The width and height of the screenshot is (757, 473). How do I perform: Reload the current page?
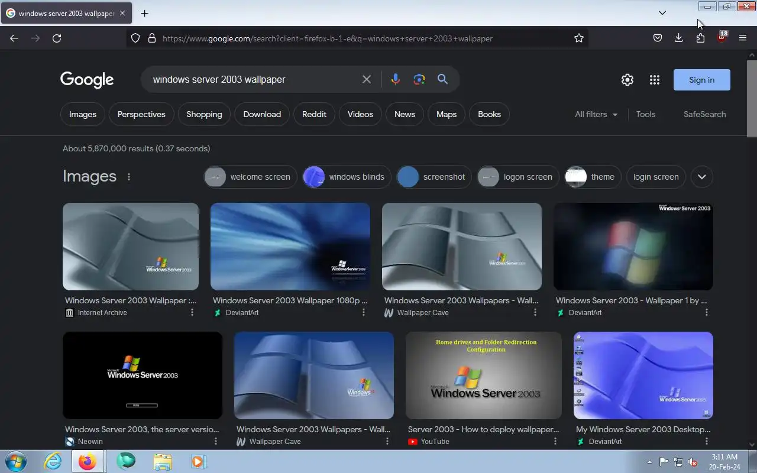point(57,38)
